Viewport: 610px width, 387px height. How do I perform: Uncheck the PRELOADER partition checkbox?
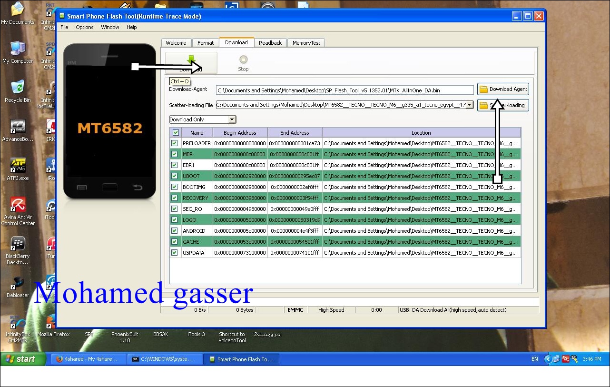point(175,143)
